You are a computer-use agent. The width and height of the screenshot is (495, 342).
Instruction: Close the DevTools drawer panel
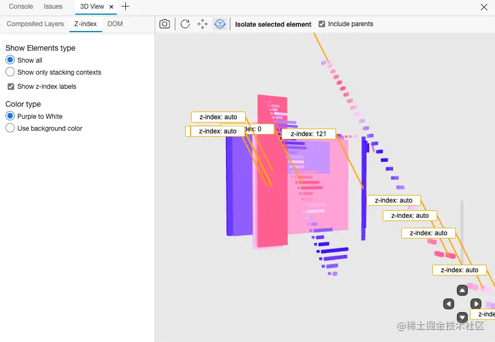click(x=484, y=7)
